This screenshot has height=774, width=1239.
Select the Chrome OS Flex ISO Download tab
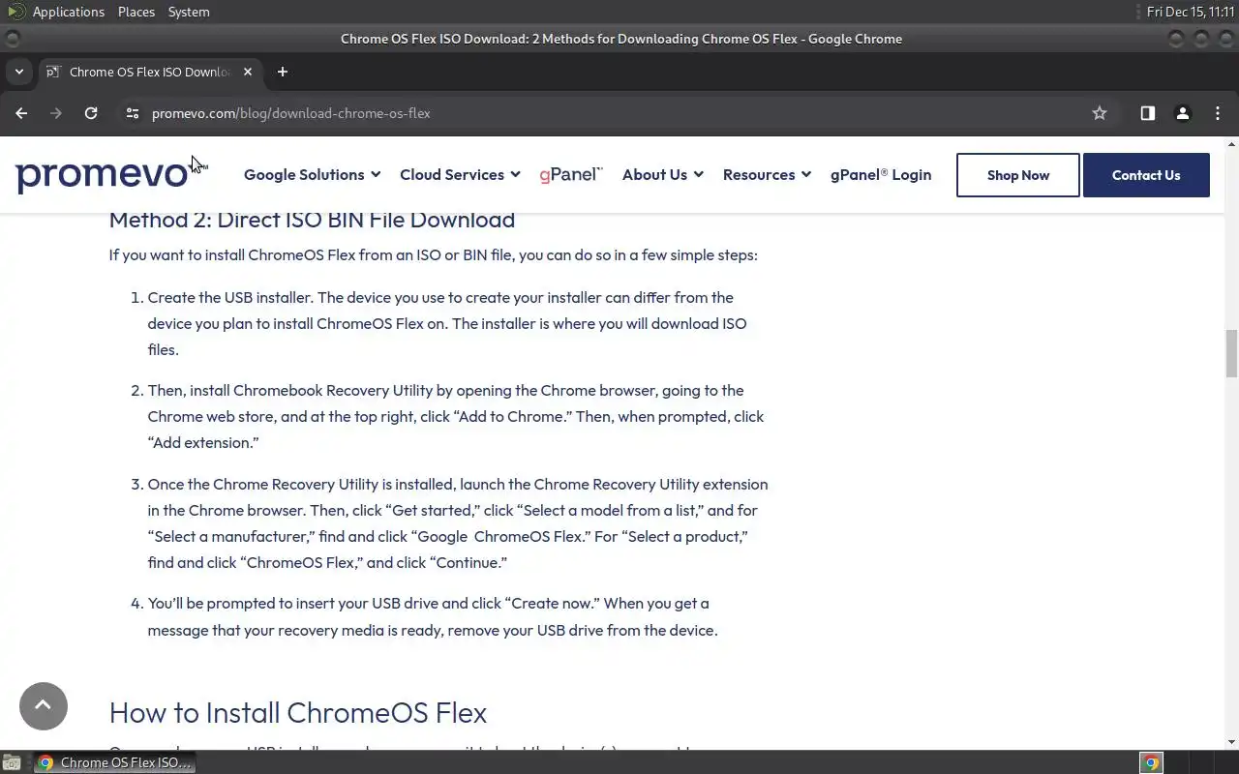coord(148,72)
